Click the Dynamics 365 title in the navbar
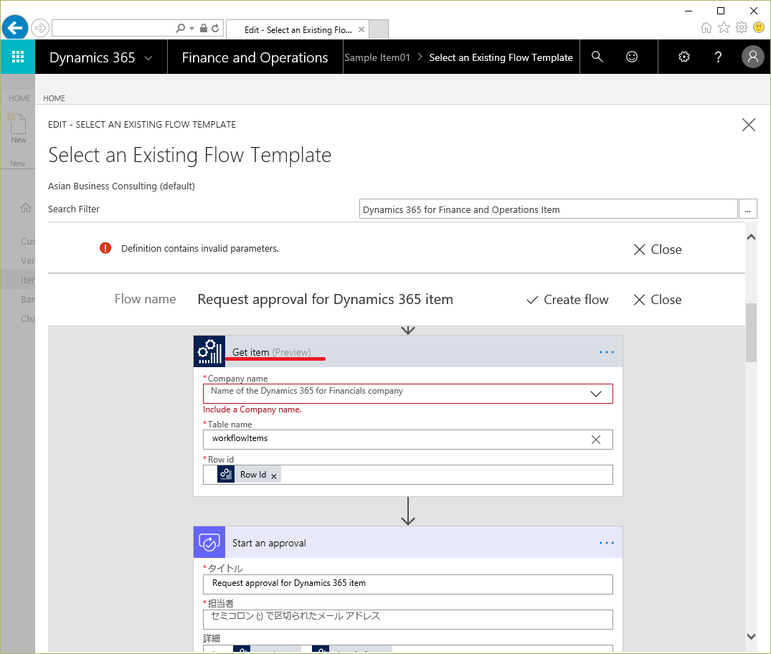 [92, 57]
